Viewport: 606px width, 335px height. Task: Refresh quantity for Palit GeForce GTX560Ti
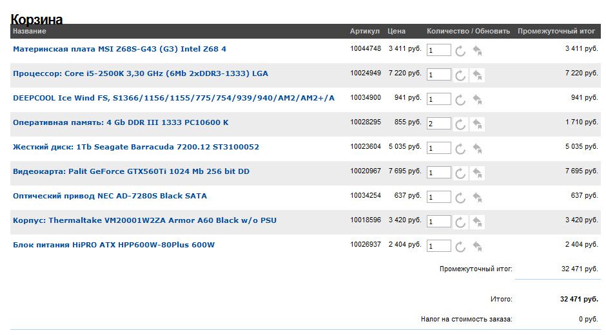click(460, 173)
